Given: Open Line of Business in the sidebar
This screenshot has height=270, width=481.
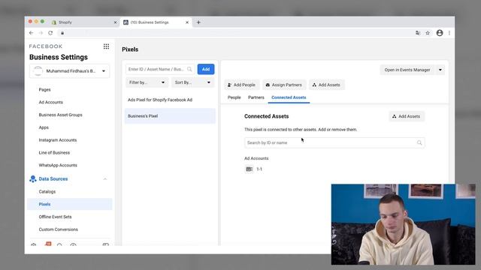Looking at the screenshot, I should tap(54, 152).
